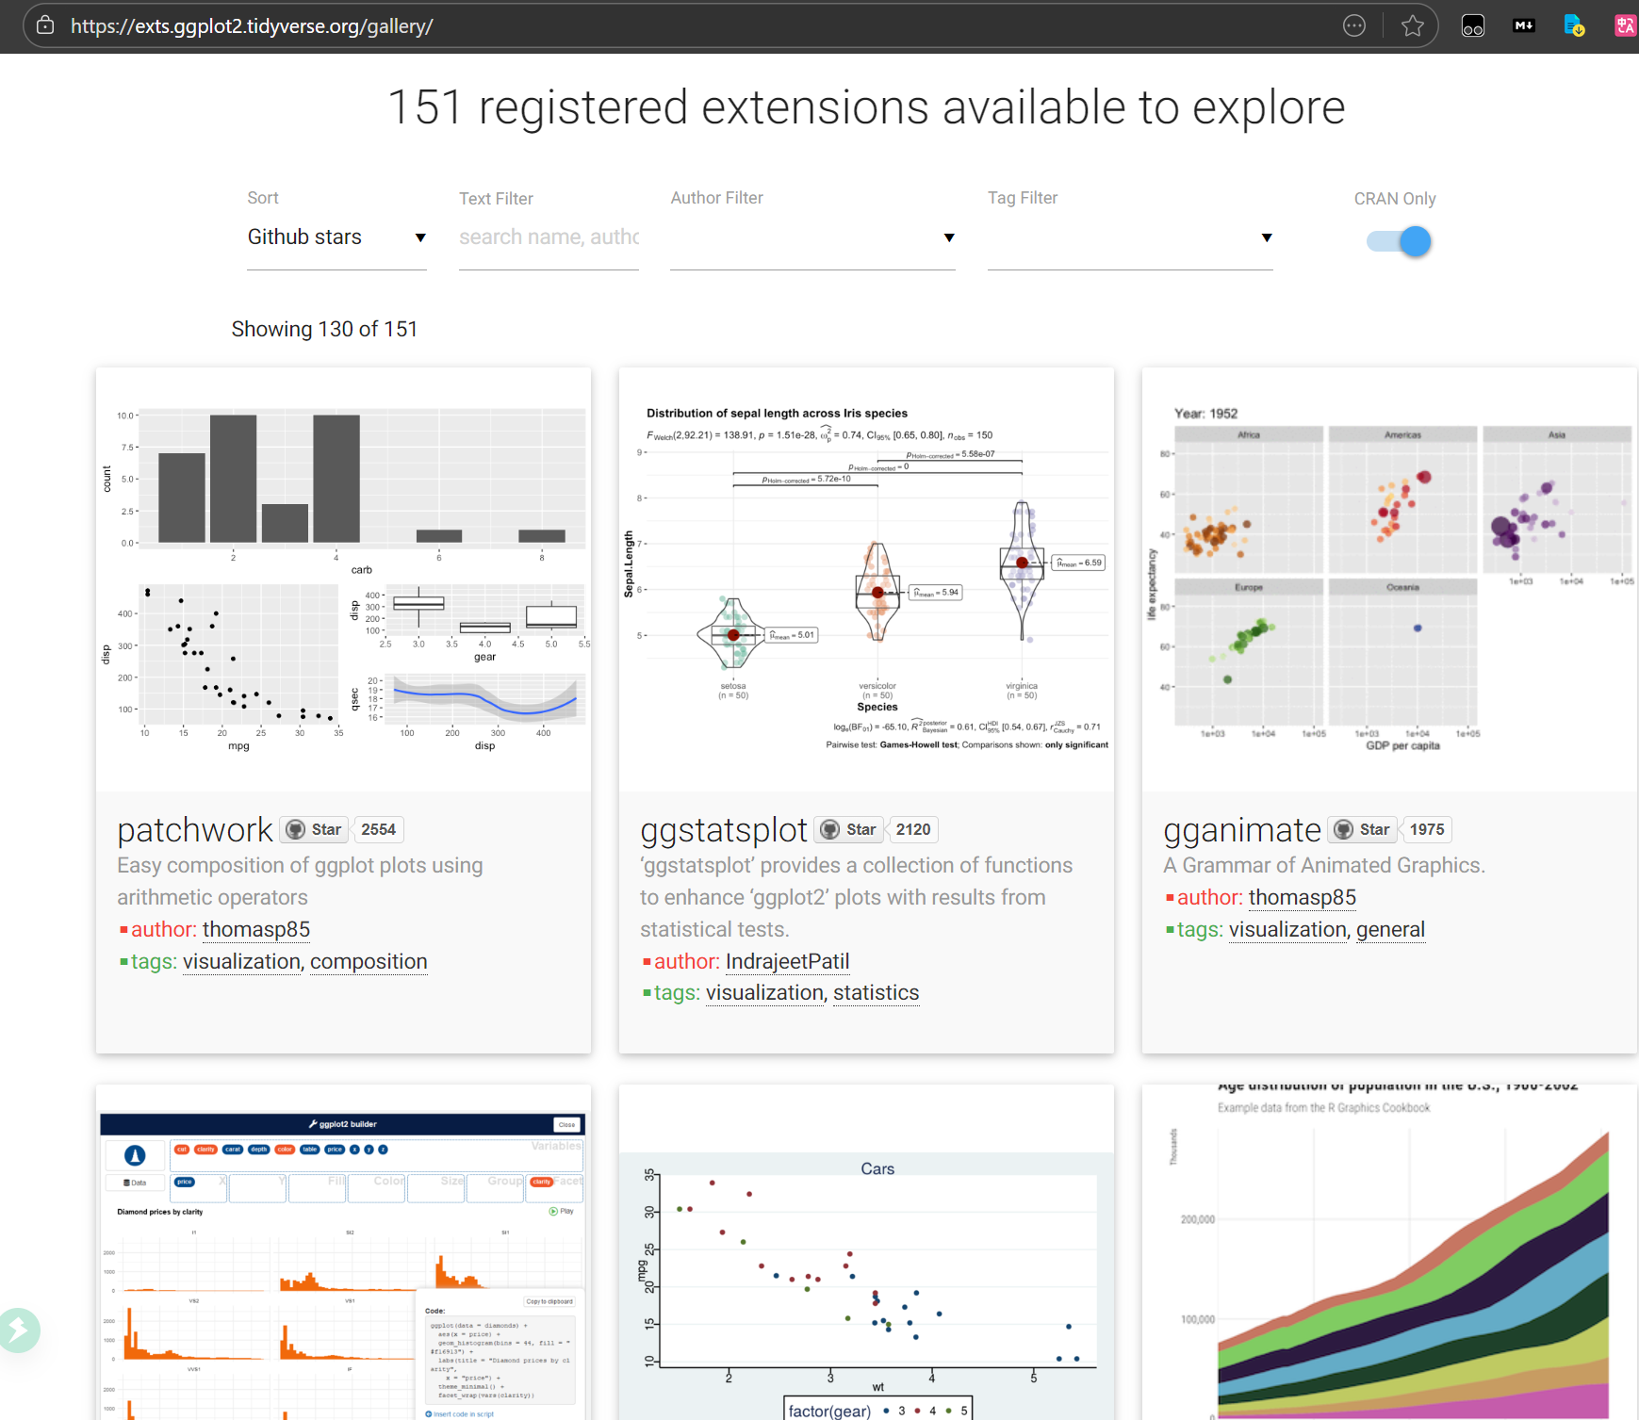Select the general tag on gganimate
Screen dimensions: 1639x1420
[x=1390, y=929]
